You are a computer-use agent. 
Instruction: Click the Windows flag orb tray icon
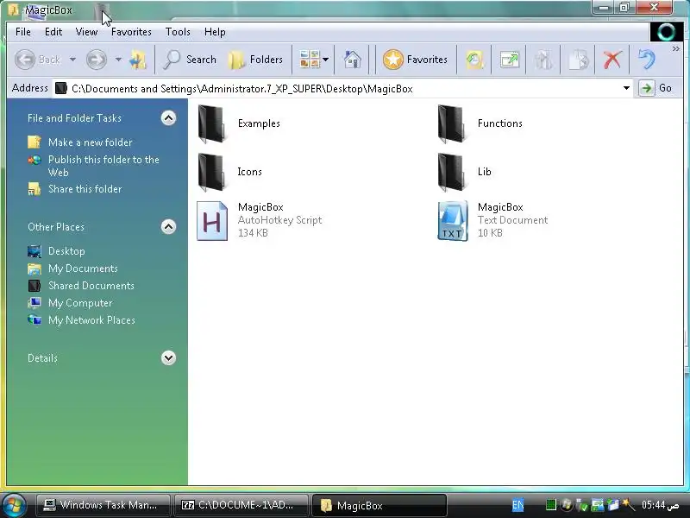click(567, 505)
